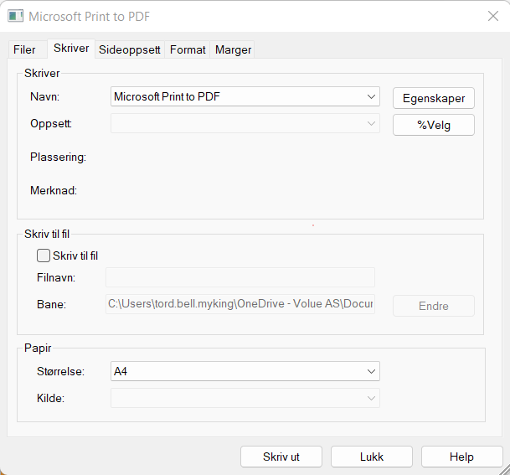Open the Oppsett dropdown list
510x475 pixels.
[245, 124]
